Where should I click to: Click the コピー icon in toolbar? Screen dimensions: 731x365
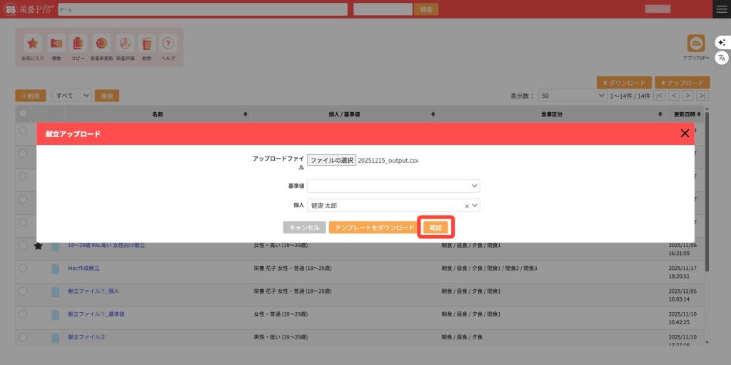[79, 44]
